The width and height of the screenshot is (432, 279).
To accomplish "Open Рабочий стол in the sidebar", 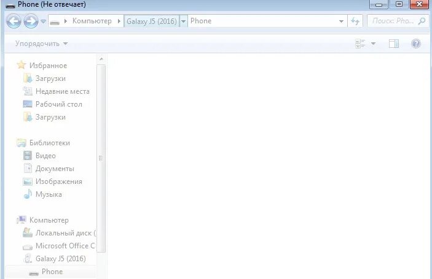I will tap(58, 104).
